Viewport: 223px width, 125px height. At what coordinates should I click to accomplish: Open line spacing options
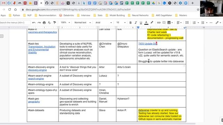(187, 23)
